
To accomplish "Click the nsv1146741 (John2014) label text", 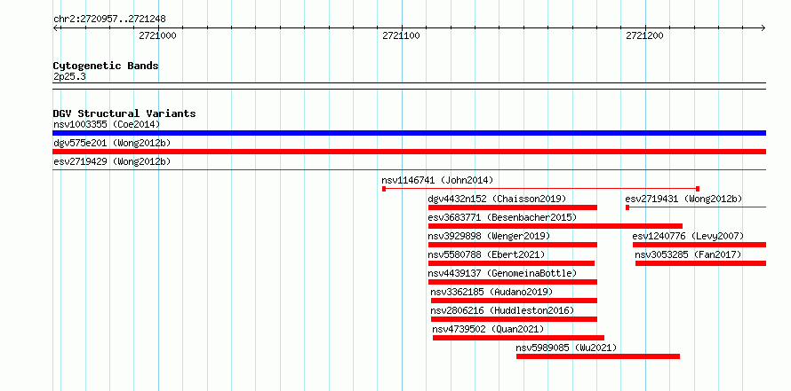I will click(x=437, y=180).
